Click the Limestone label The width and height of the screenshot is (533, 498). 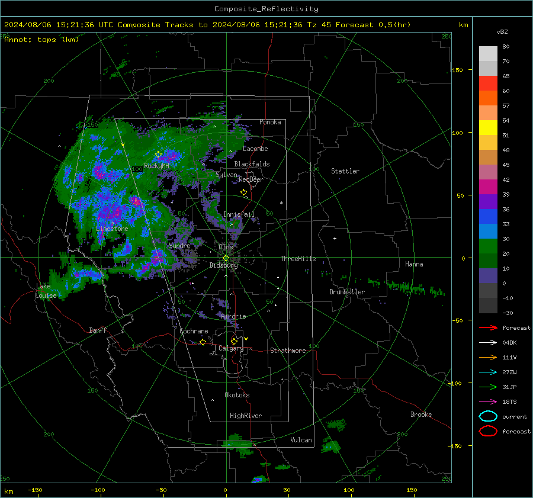click(112, 229)
